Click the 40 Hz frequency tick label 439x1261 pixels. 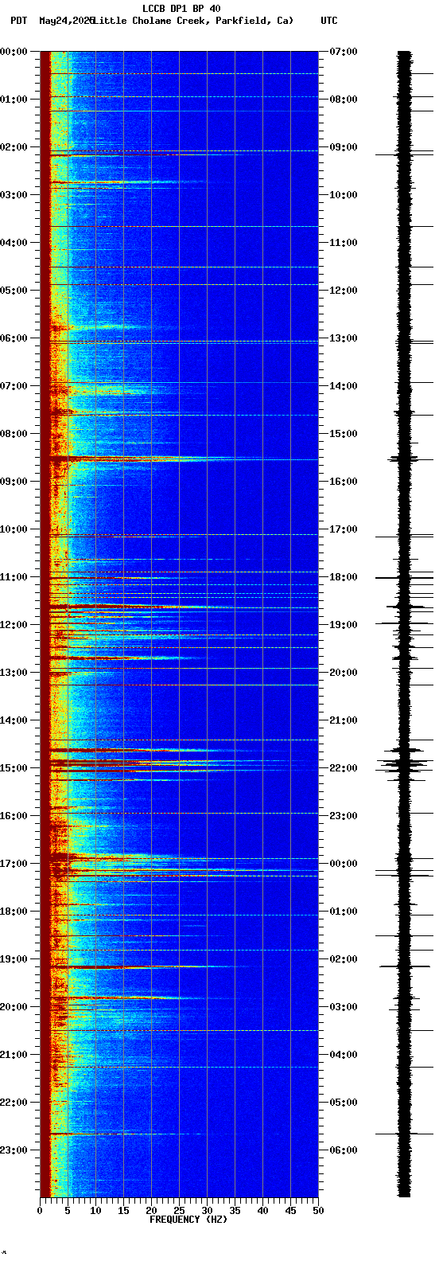tap(262, 1211)
